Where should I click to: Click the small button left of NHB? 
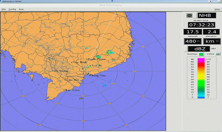pyautogui.click(x=195, y=16)
